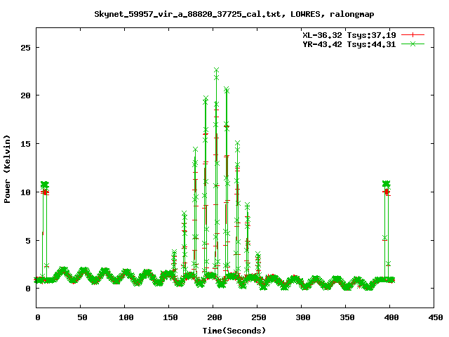Click x-axis tick label 50

(x=82, y=317)
